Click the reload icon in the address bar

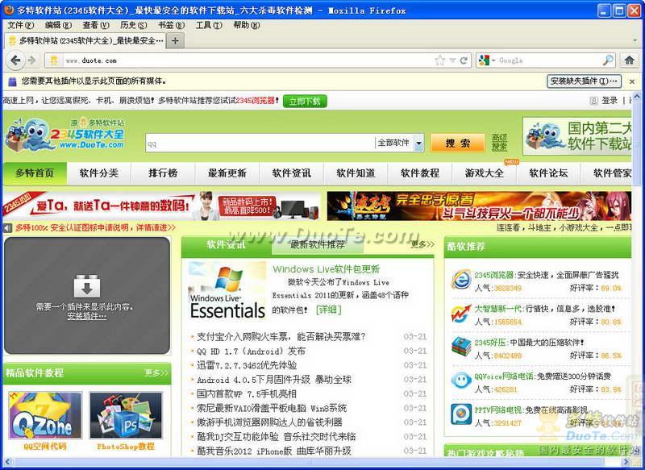coord(464,60)
